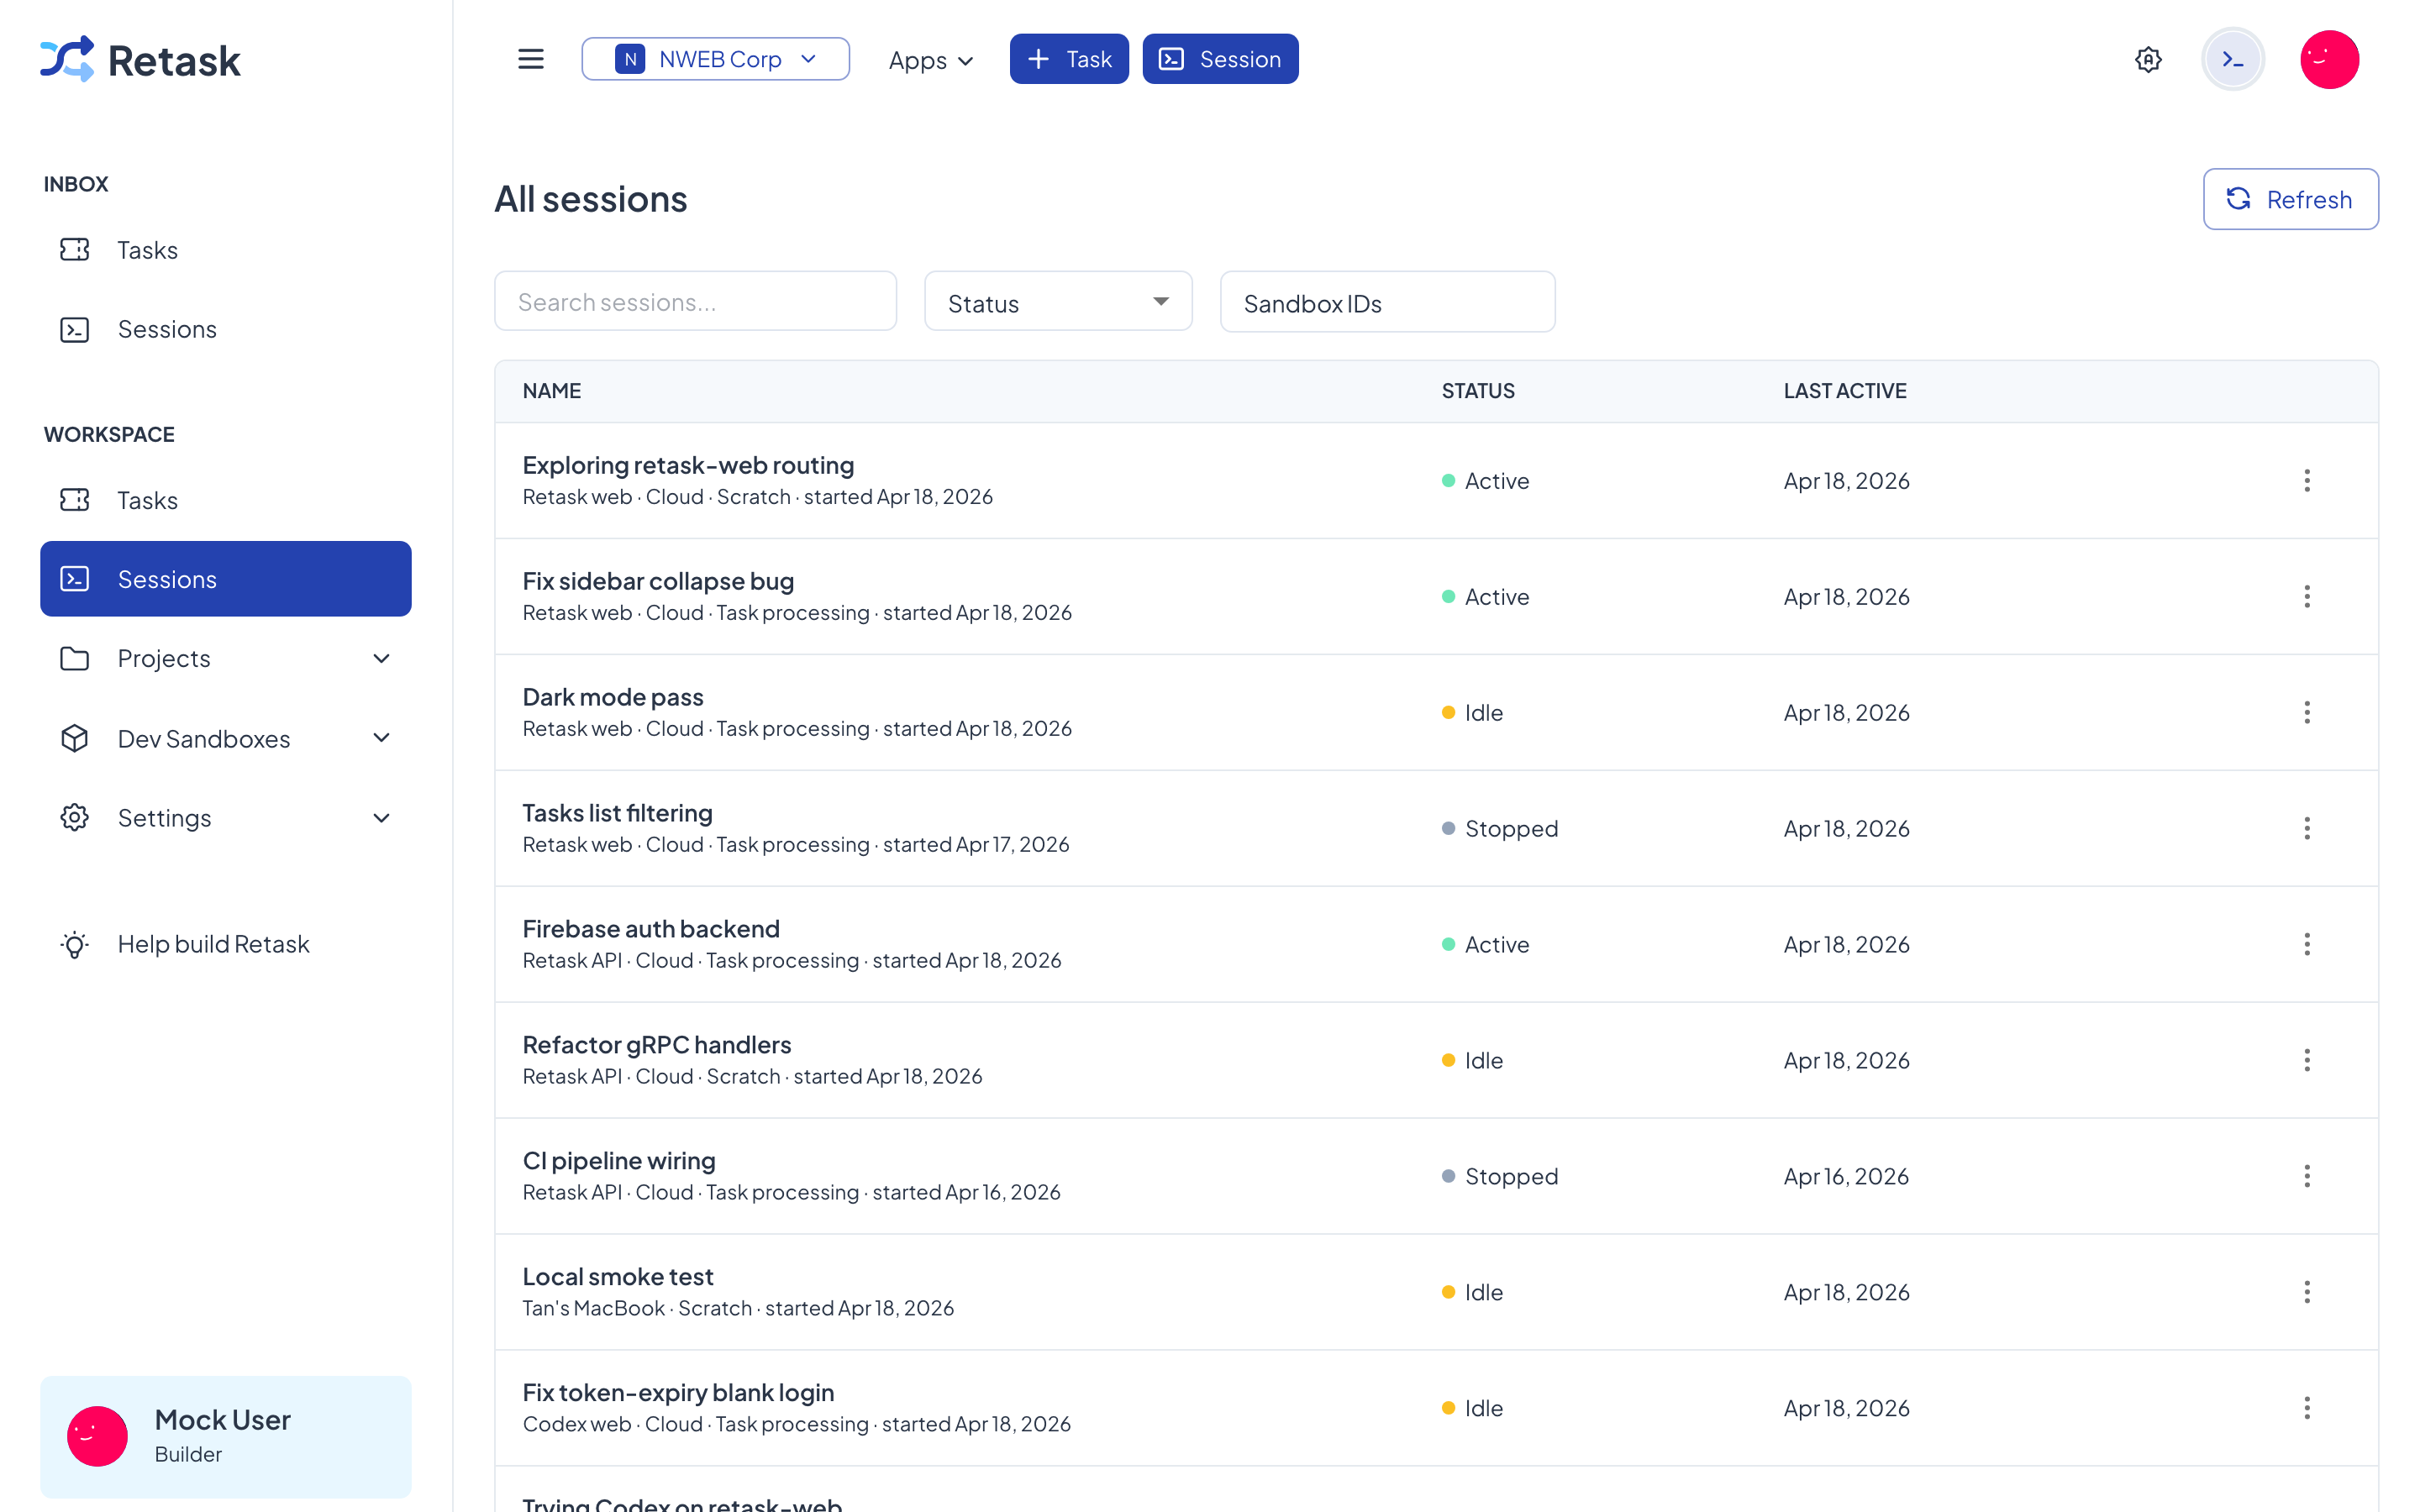Open session Fix token-expiry blank login
Viewport: 2420px width, 1512px height.
pyautogui.click(x=678, y=1393)
